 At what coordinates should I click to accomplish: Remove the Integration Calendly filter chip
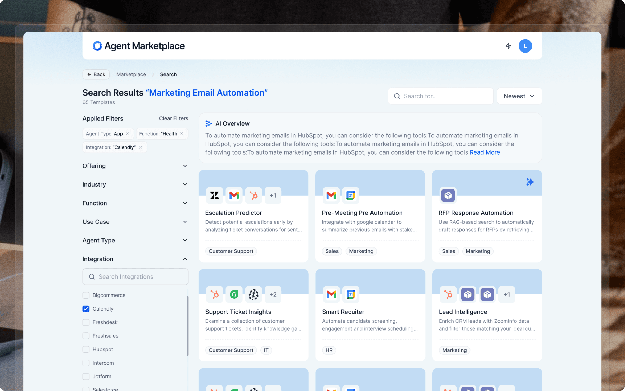tap(140, 147)
